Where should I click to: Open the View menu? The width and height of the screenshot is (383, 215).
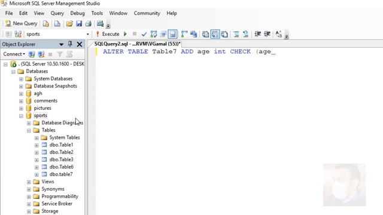point(39,13)
